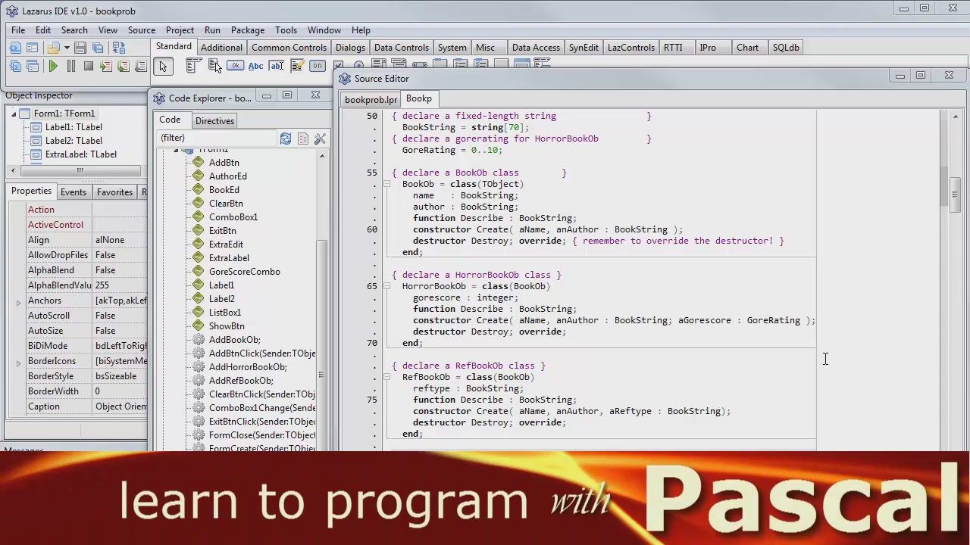Switch to the Additional palette tab
The image size is (970, 545).
coord(221,48)
